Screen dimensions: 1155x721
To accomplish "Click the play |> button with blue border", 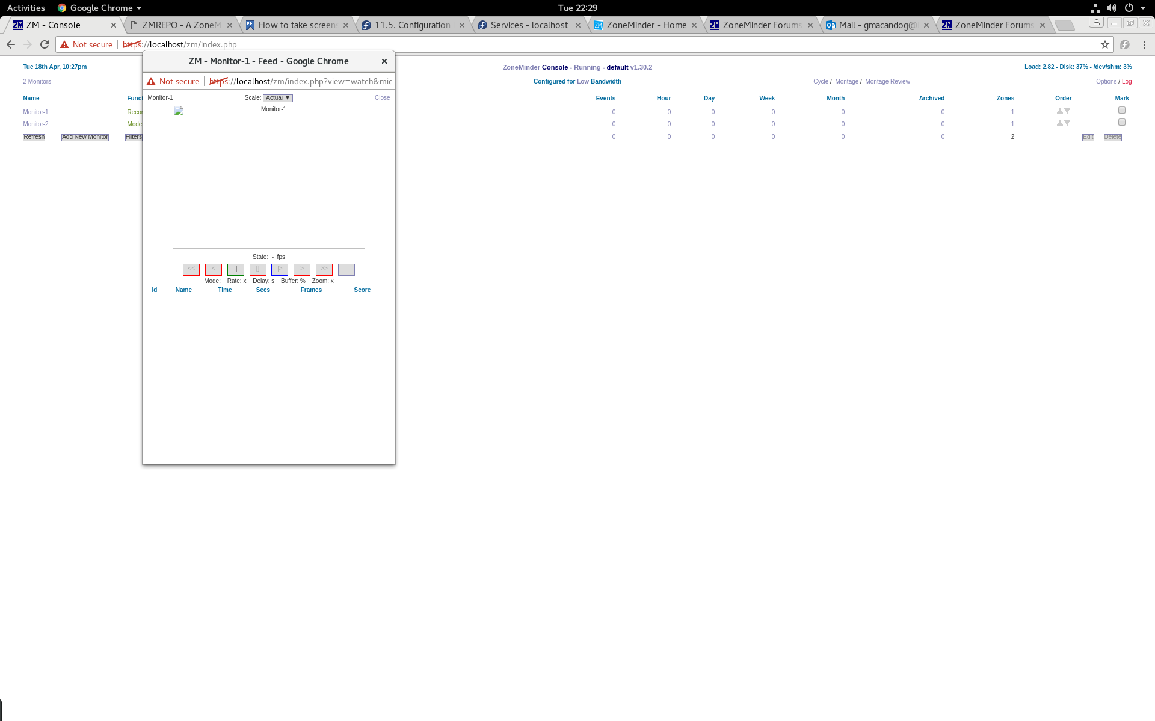I will (280, 270).
